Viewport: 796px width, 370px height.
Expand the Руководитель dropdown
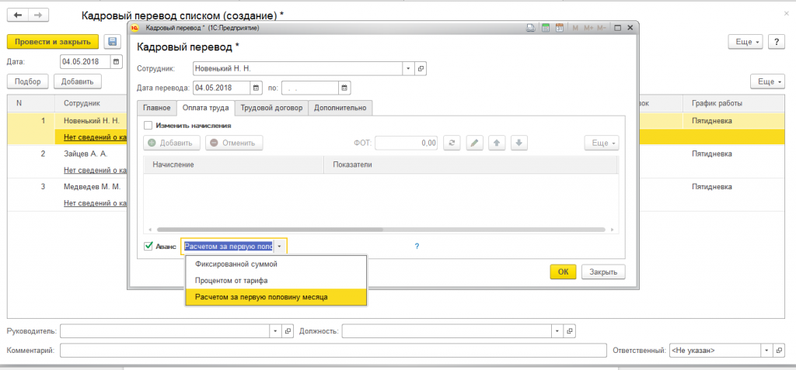point(275,331)
